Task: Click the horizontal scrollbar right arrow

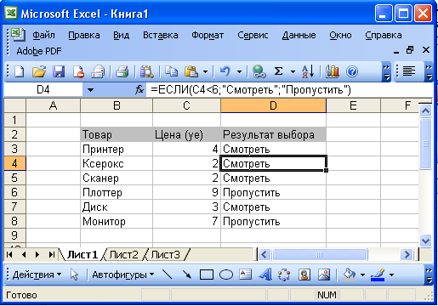Action: point(407,254)
